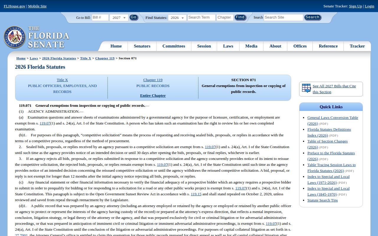Click the Senate Tracker Sign Up link
This screenshot has width=378, height=236.
[x=356, y=6]
